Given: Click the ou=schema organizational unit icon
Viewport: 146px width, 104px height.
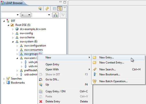Looking at the screenshot, I should click(x=17, y=37).
